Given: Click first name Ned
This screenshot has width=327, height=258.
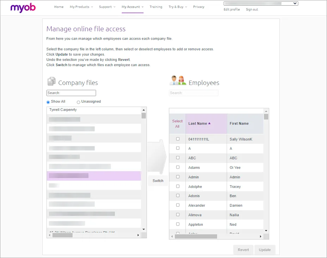Looking at the screenshot, I should (x=233, y=225).
